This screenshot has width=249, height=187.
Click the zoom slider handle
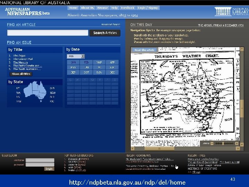coord(223,143)
